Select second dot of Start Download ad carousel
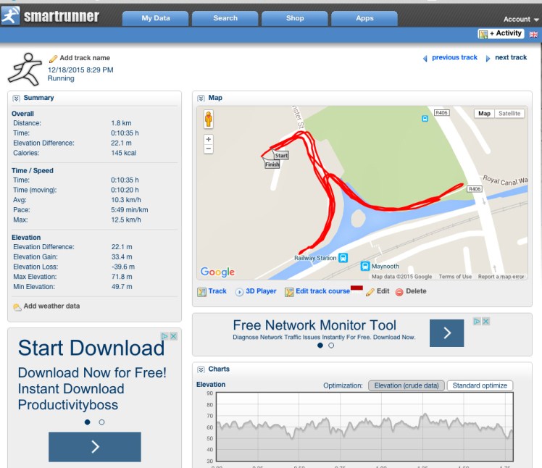 101,422
